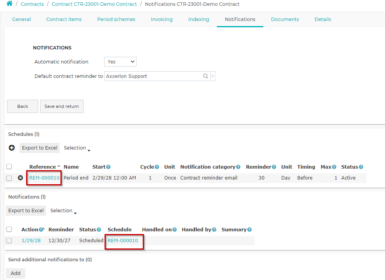Tick the checkbox for the 1/29/28 notification

[x=9, y=241]
